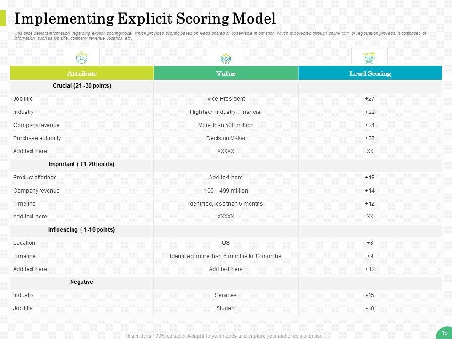Click the -15 score for Services
This screenshot has width=452, height=339.
coord(370,295)
